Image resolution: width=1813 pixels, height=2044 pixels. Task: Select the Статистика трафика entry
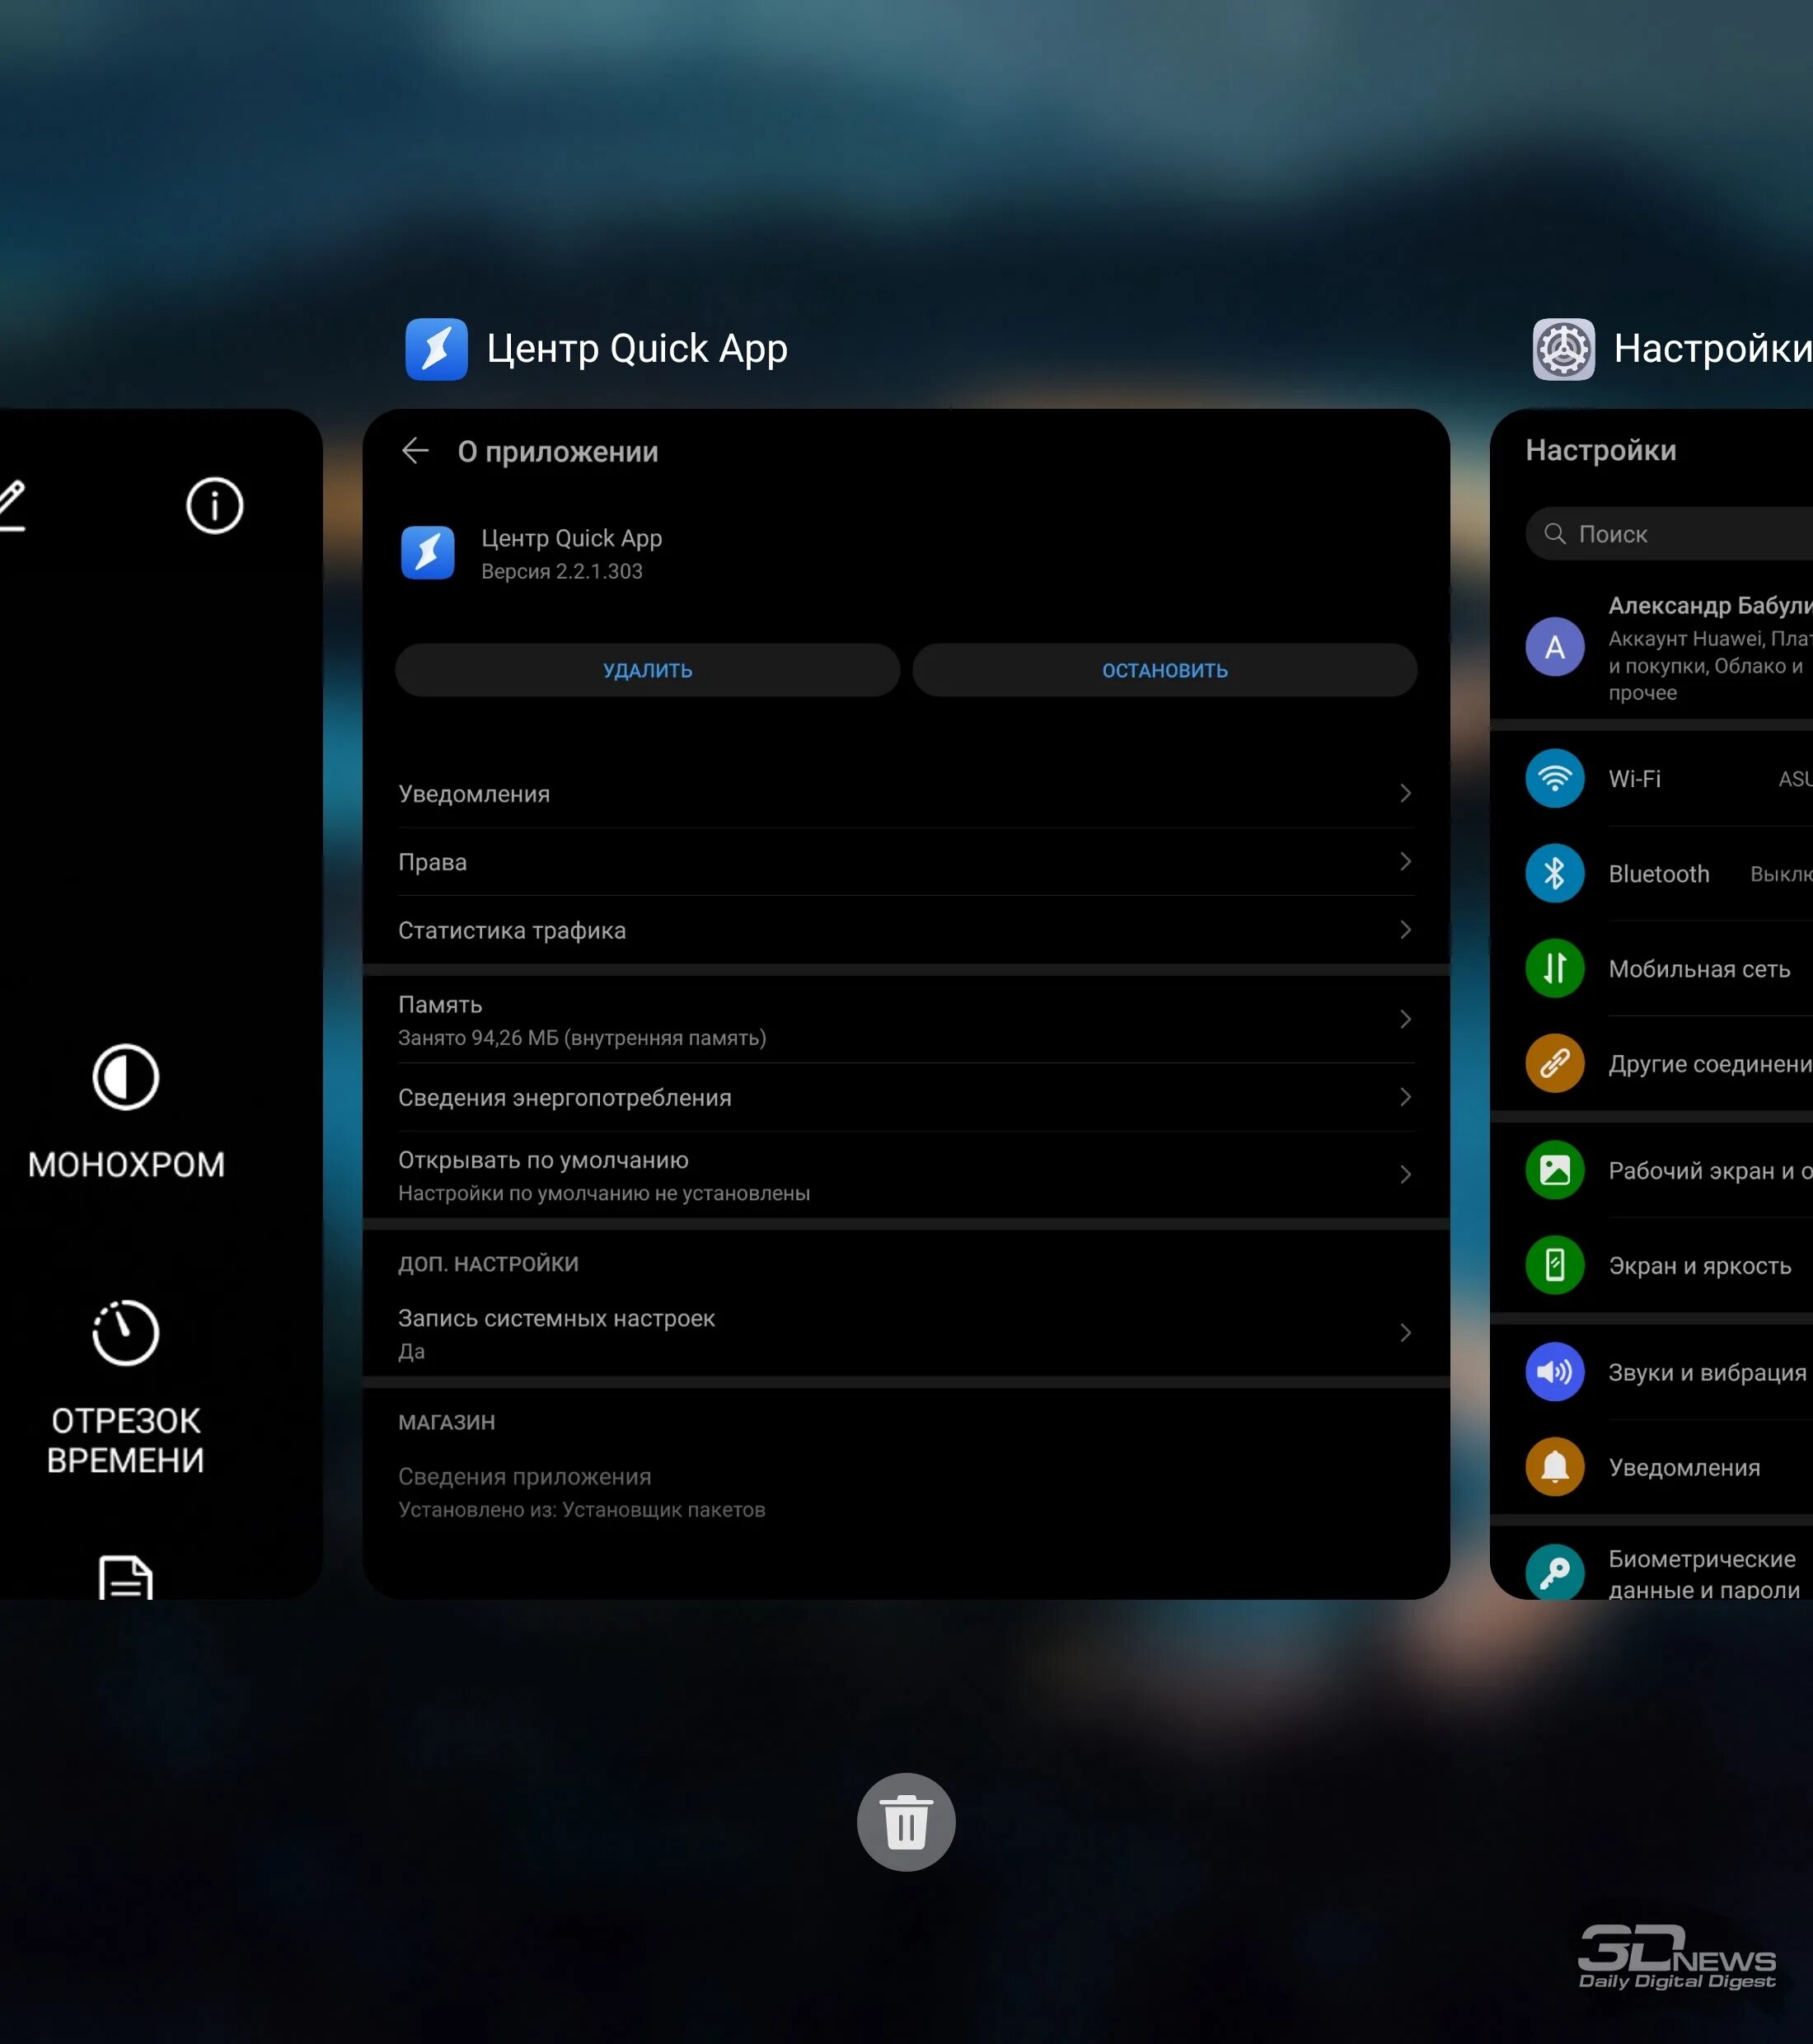[906, 930]
